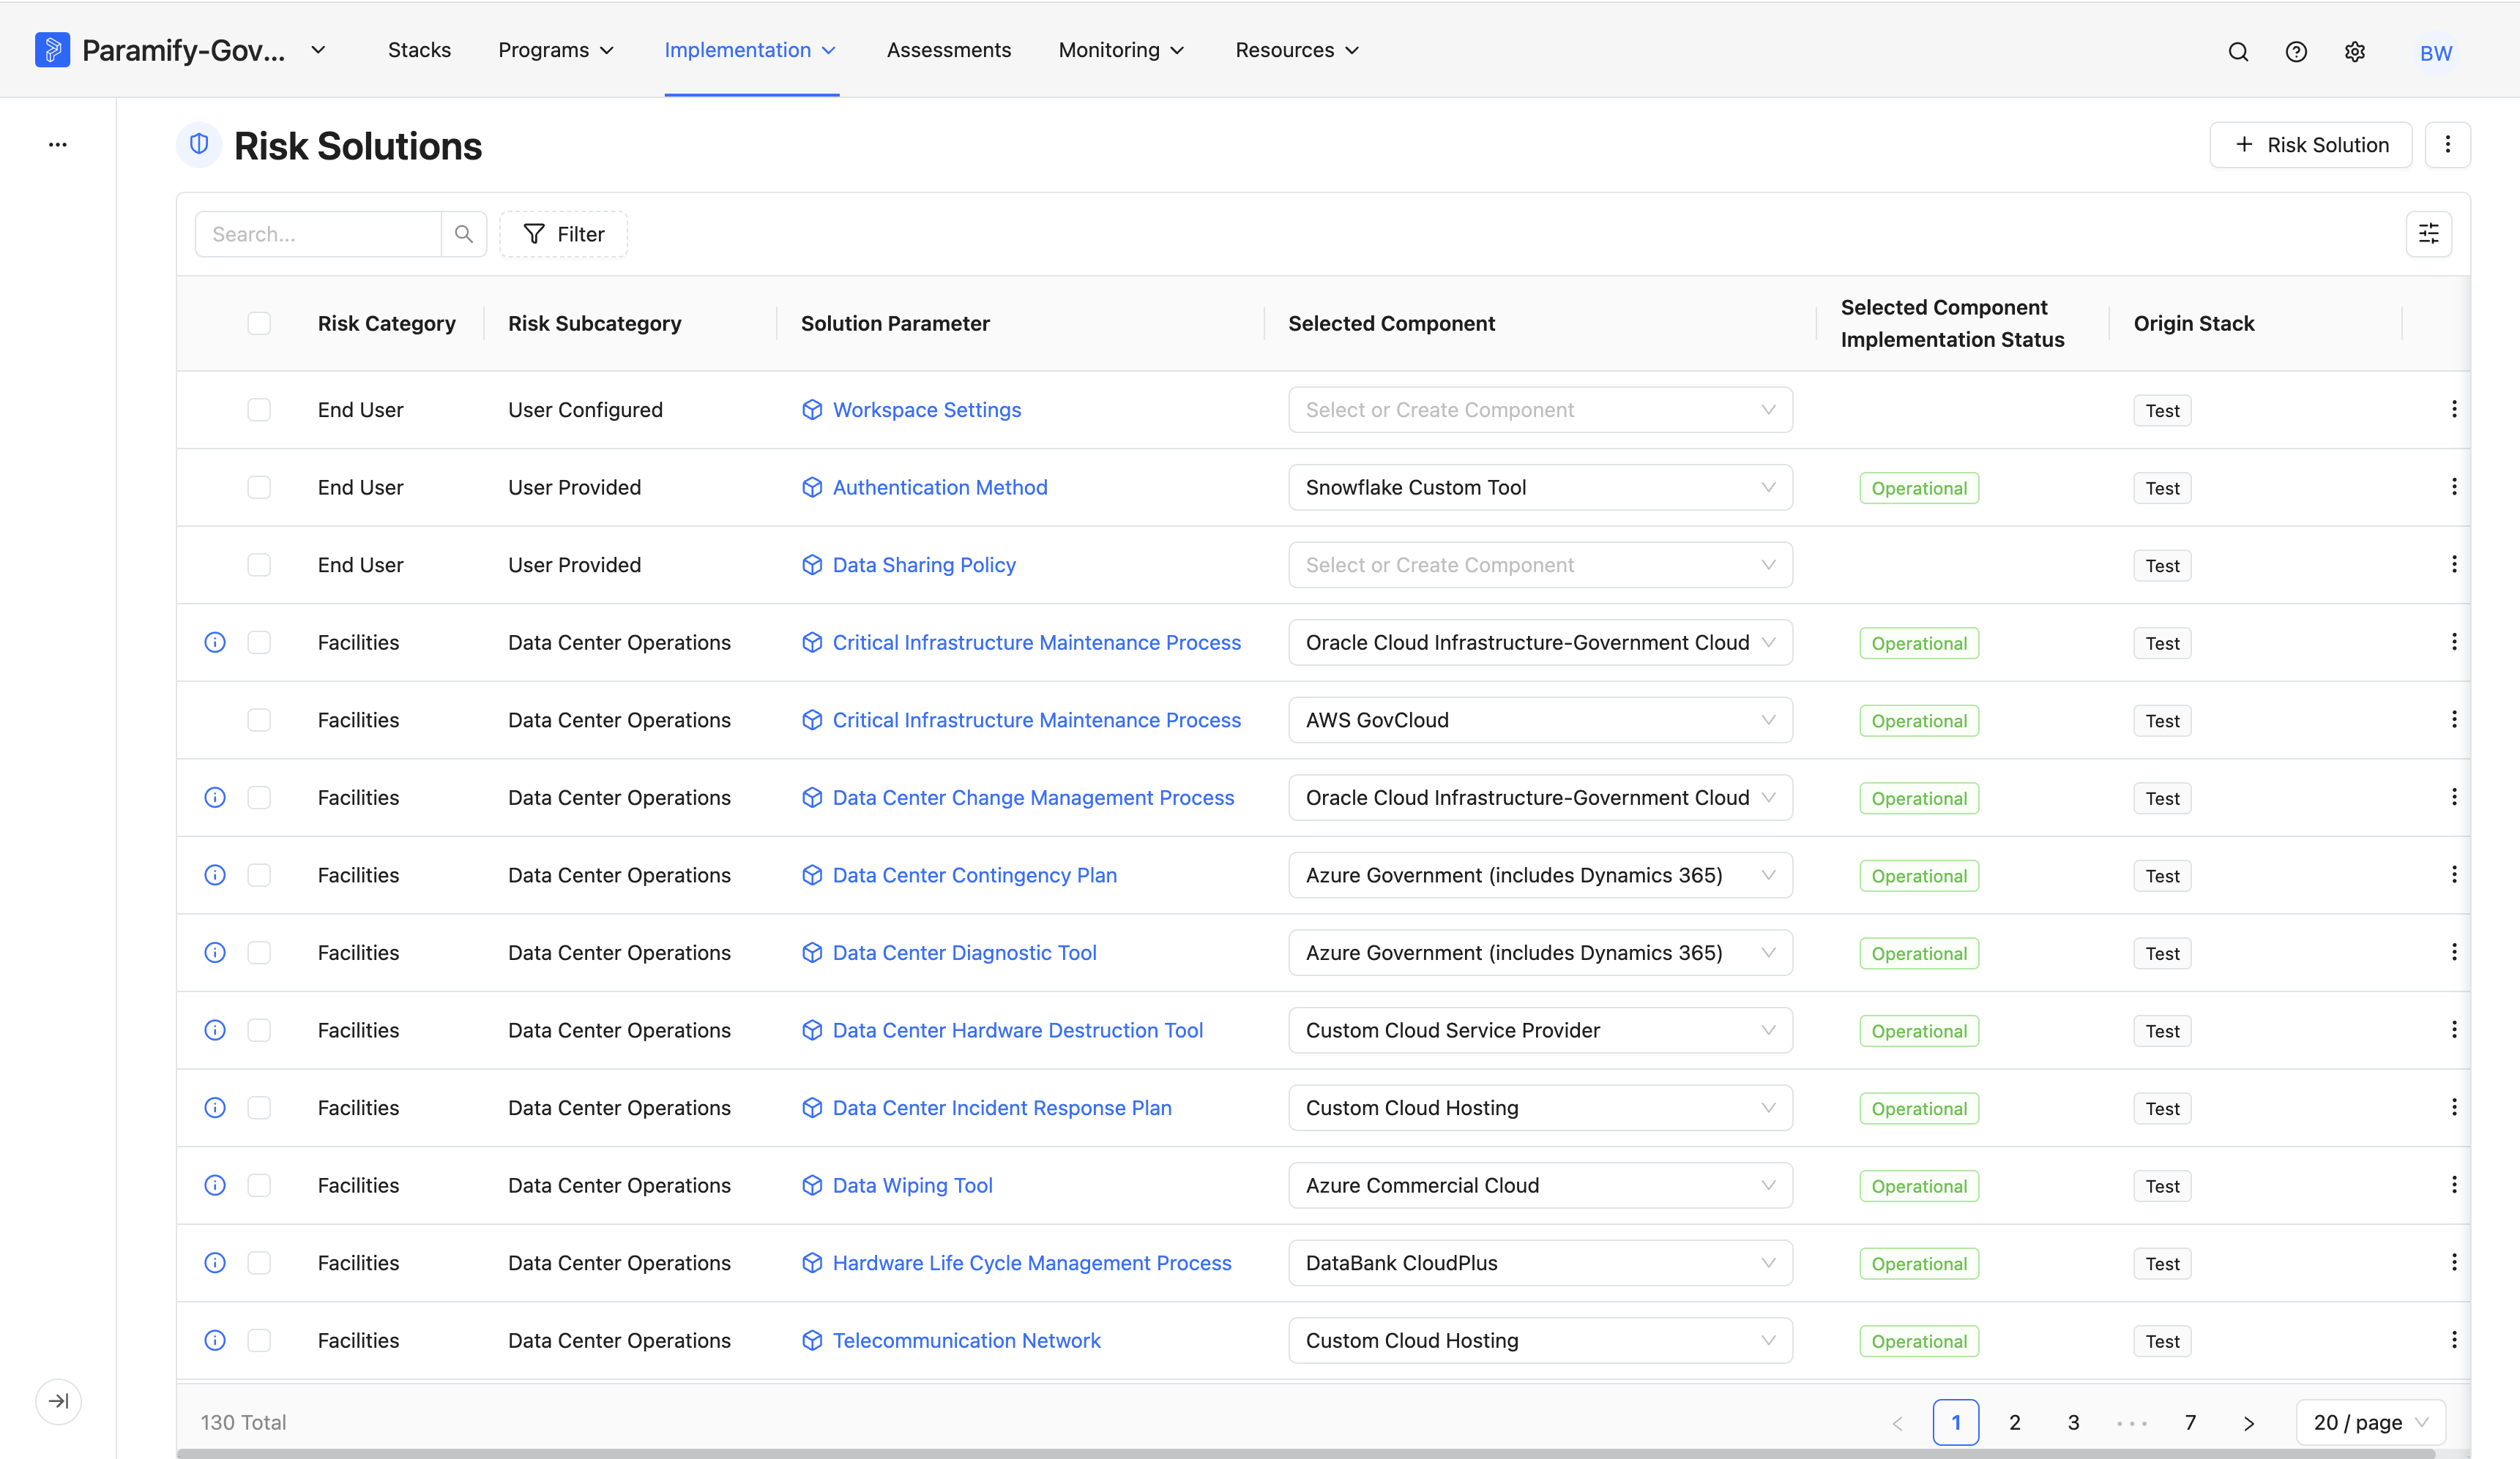Click the add Risk Solution button

[x=2310, y=145]
